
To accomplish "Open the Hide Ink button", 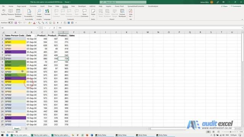I will (x=130, y=13).
